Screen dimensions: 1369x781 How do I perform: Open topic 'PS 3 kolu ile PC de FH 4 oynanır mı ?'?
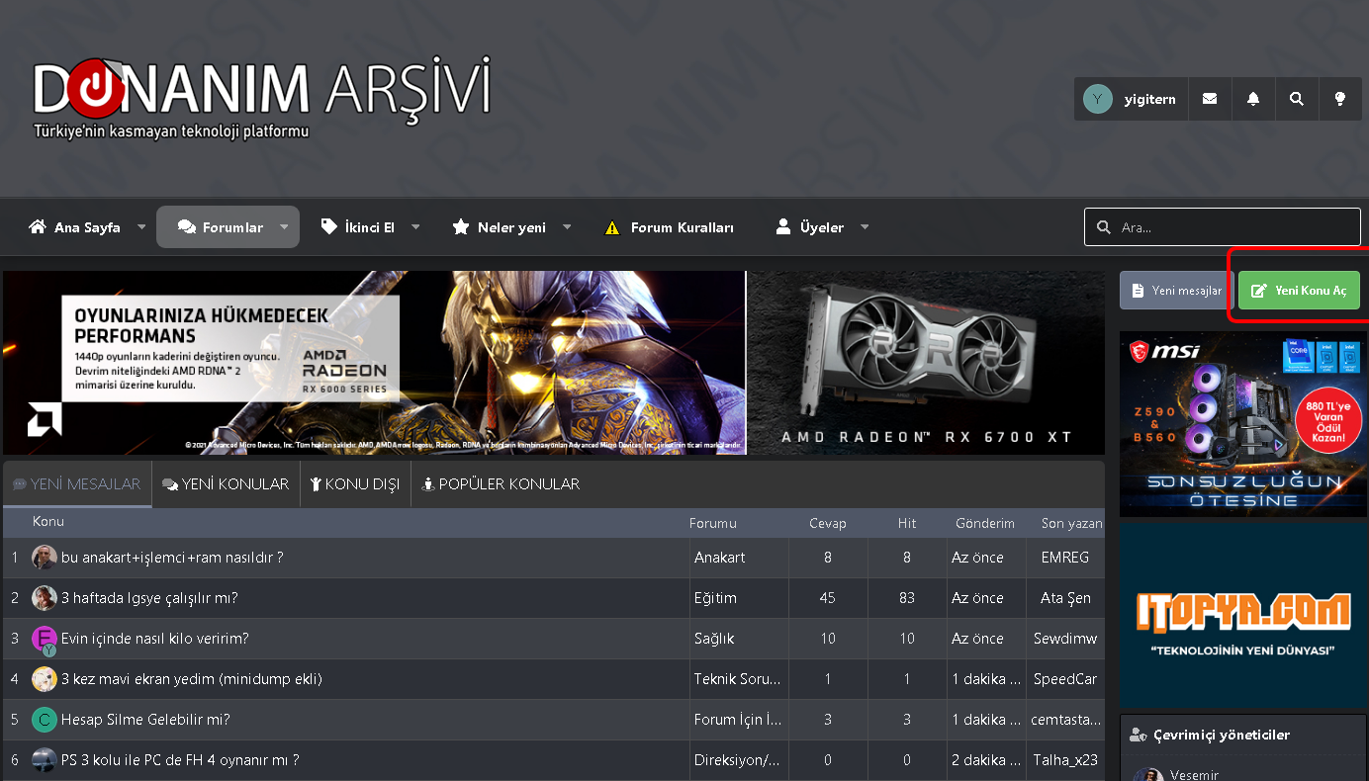180,760
